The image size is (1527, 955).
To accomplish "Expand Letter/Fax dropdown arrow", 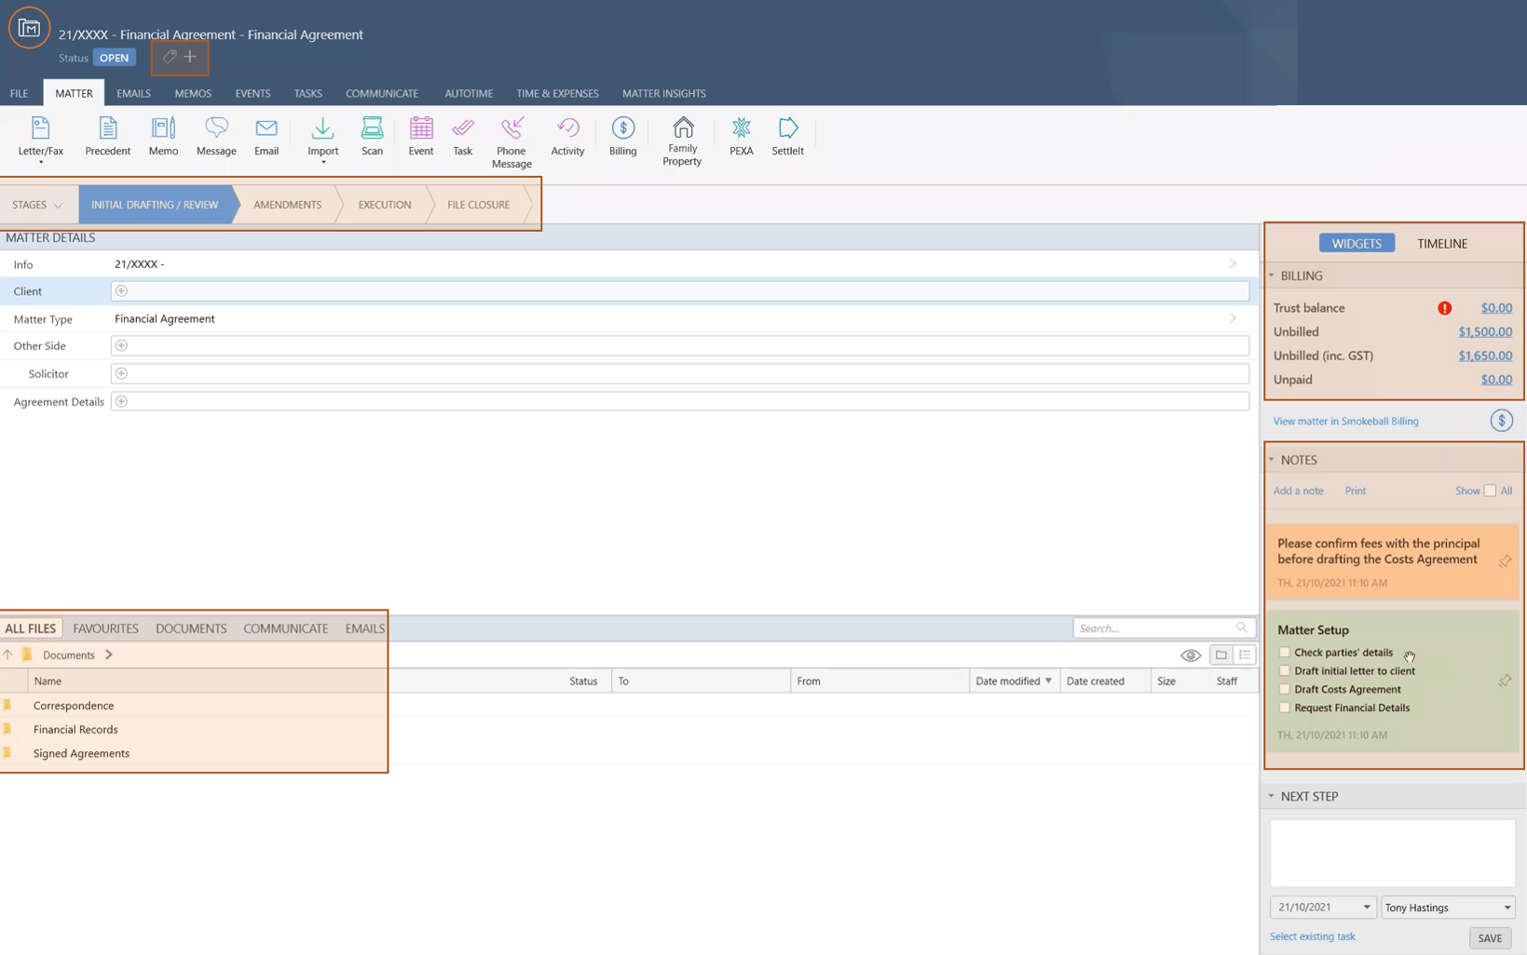I will [40, 163].
